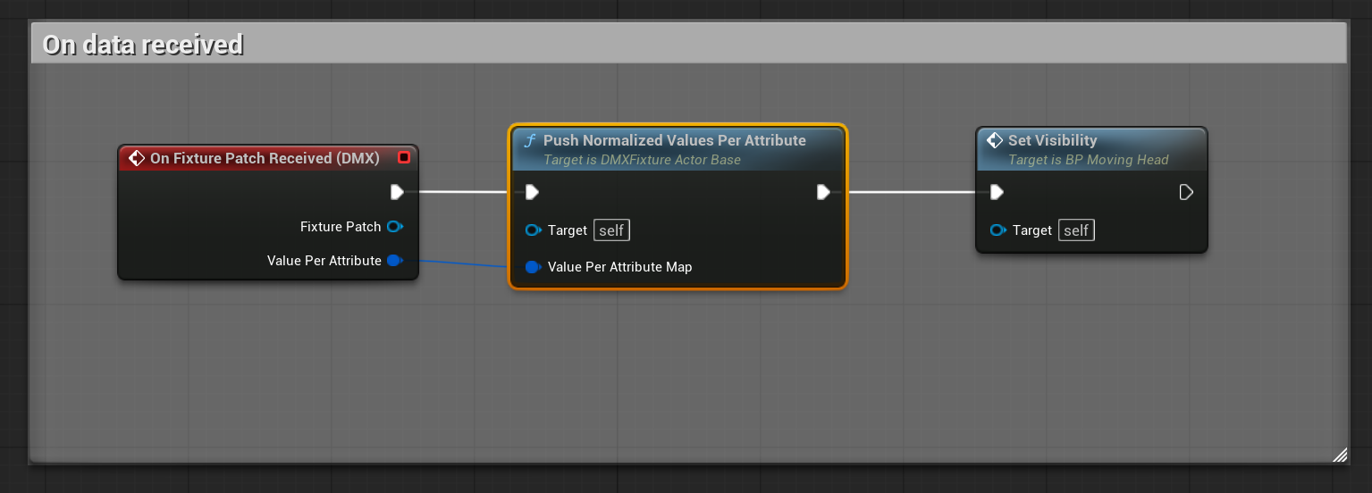Click the comment box resize handle in the corner
Screen dimensions: 1372x493
tap(1340, 455)
